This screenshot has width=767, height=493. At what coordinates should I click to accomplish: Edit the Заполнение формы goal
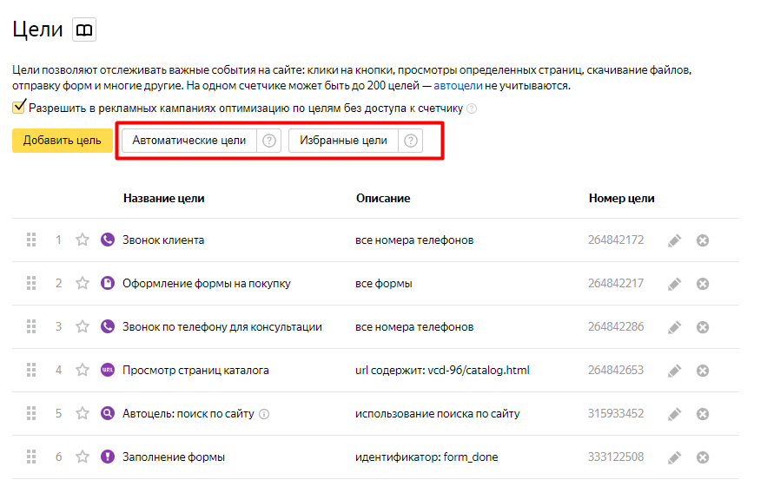tap(675, 457)
